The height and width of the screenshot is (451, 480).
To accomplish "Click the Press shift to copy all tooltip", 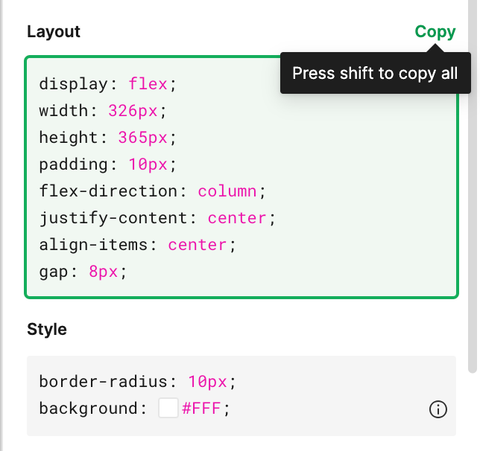I will (x=376, y=73).
